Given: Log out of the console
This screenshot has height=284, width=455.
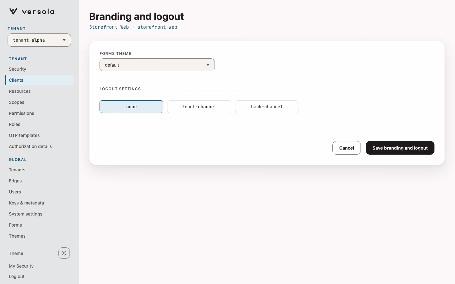Looking at the screenshot, I should tap(17, 276).
